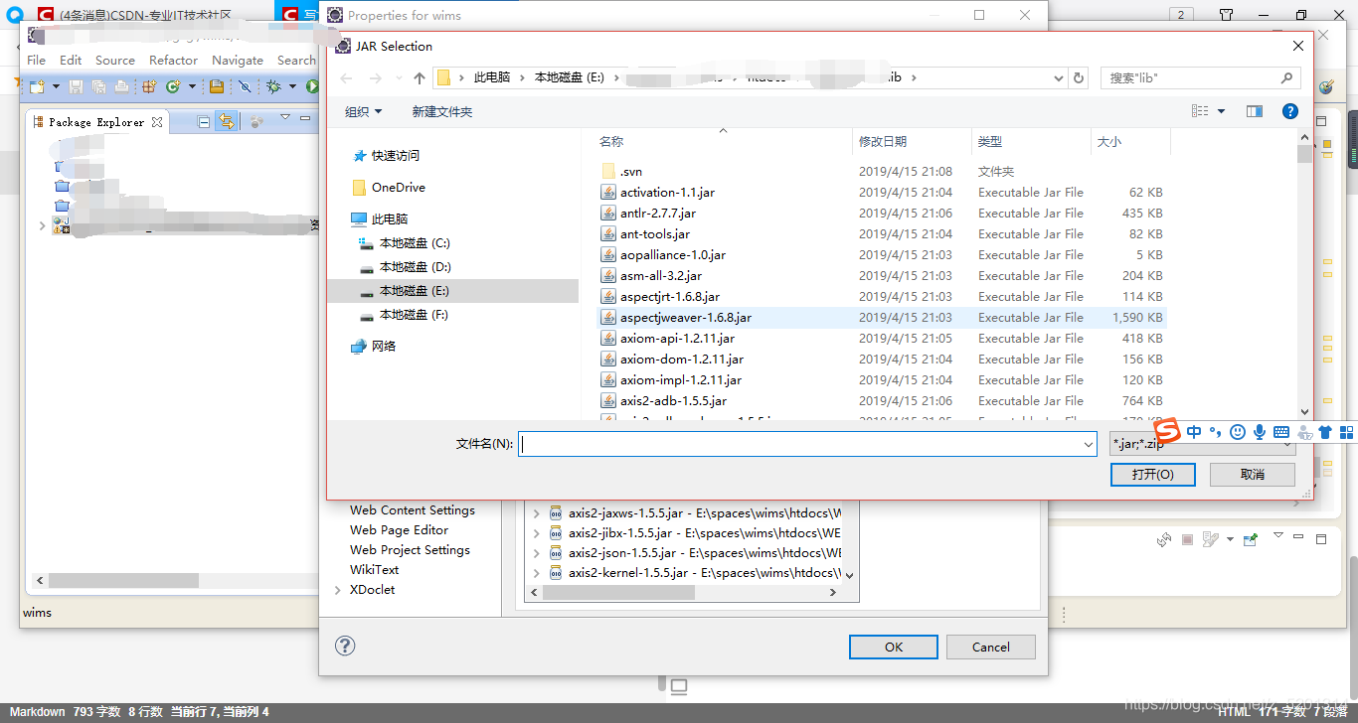Open the file name combo box dropdown
This screenshot has height=723, width=1358.
pyautogui.click(x=1089, y=445)
